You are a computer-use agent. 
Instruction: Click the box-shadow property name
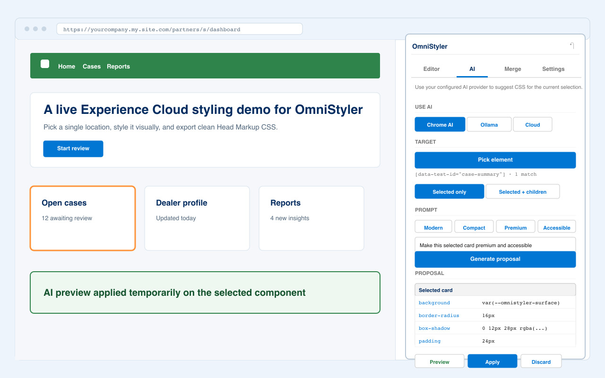tap(434, 328)
